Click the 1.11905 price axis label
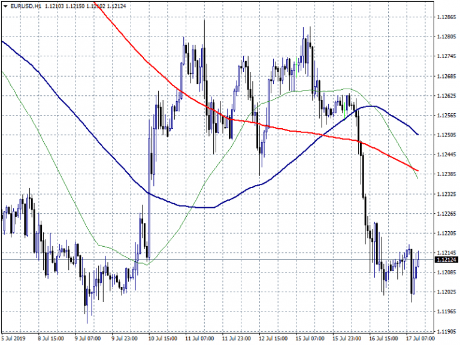The height and width of the screenshot is (345, 460). click(x=445, y=331)
